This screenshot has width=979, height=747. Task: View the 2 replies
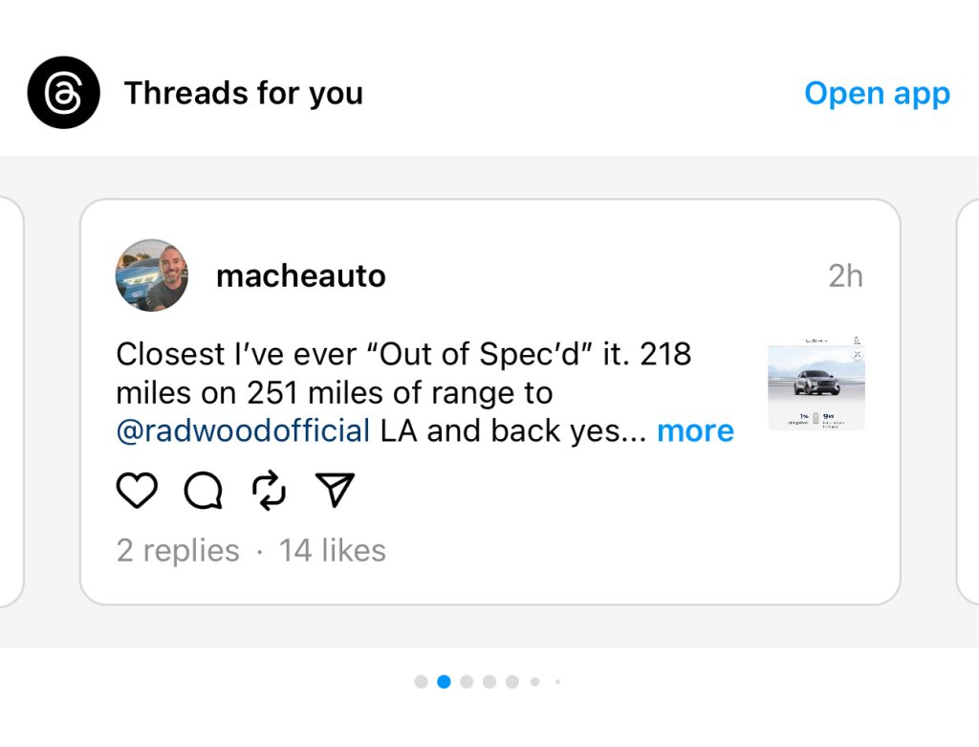178,551
